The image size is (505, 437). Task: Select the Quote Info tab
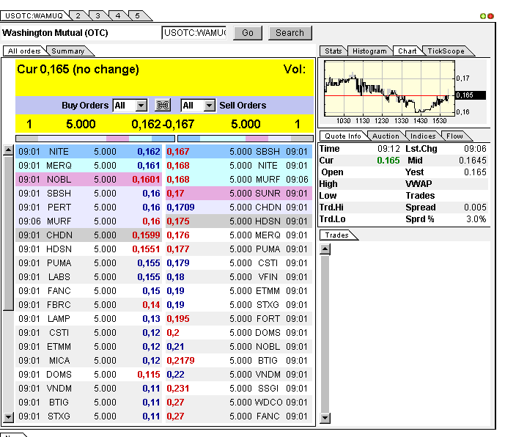click(343, 136)
